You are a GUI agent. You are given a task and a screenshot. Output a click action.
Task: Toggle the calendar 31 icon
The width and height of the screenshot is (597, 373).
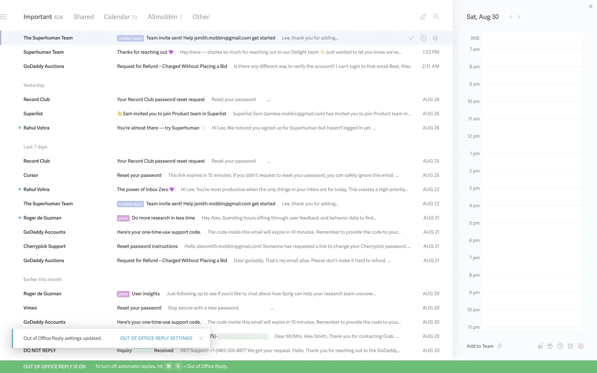pos(571,346)
